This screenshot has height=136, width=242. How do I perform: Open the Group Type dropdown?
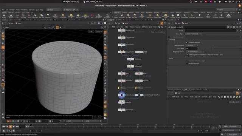coord(194,34)
